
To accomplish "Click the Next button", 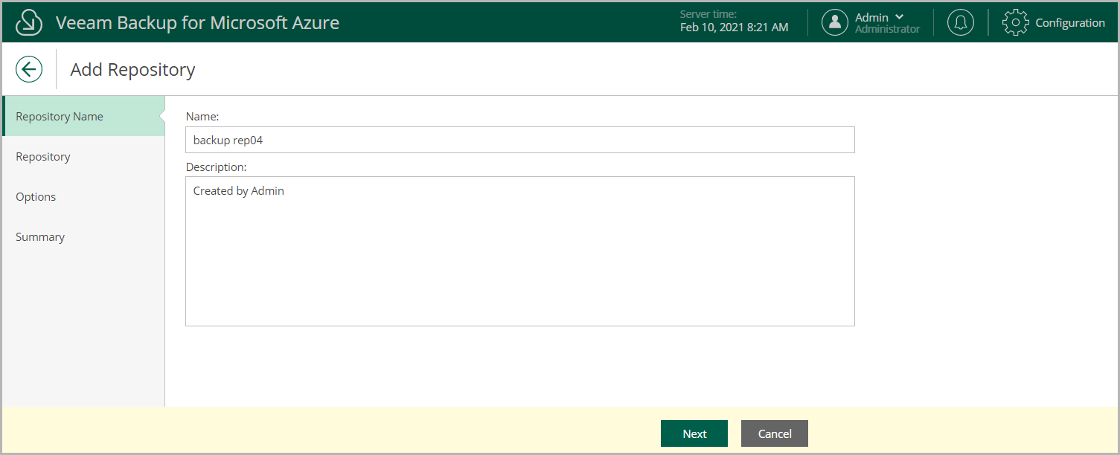I will click(x=694, y=433).
